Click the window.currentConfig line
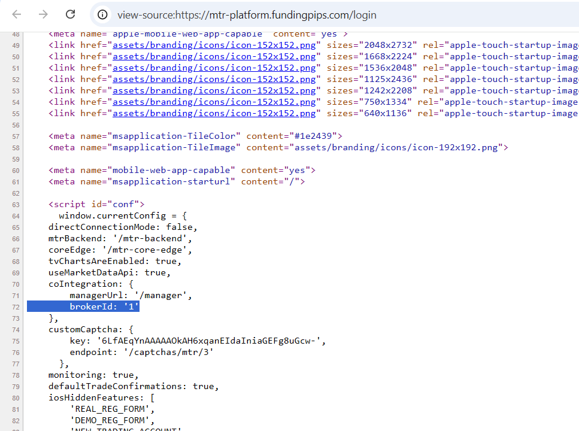Viewport: 579px width, 431px height. coord(123,215)
